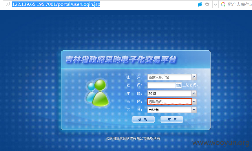Focus the 账户 username input field
This screenshot has height=151, width=252.
pyautogui.click(x=169, y=77)
